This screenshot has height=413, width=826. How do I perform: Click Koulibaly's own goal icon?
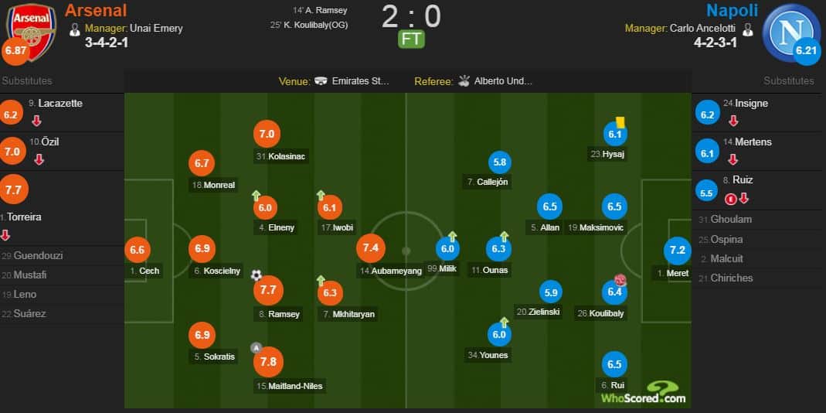point(620,280)
